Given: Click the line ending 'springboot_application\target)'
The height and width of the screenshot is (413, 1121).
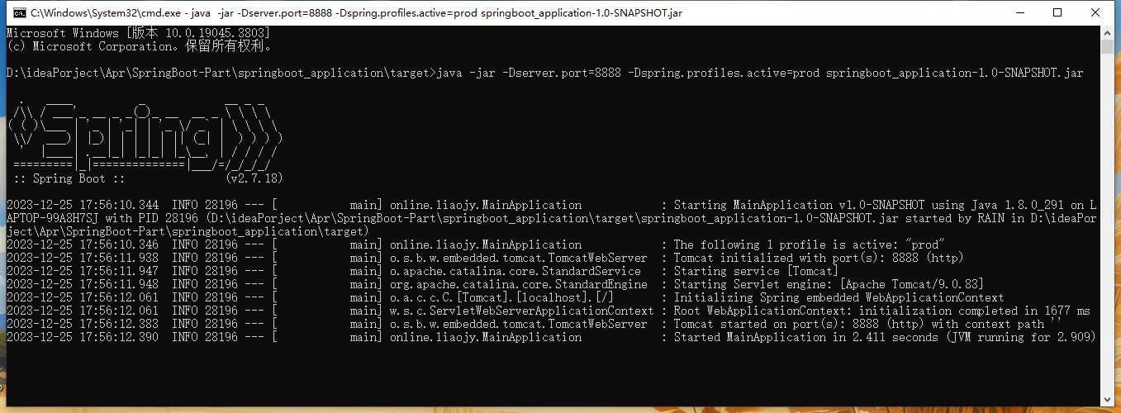Looking at the screenshot, I should (x=188, y=231).
